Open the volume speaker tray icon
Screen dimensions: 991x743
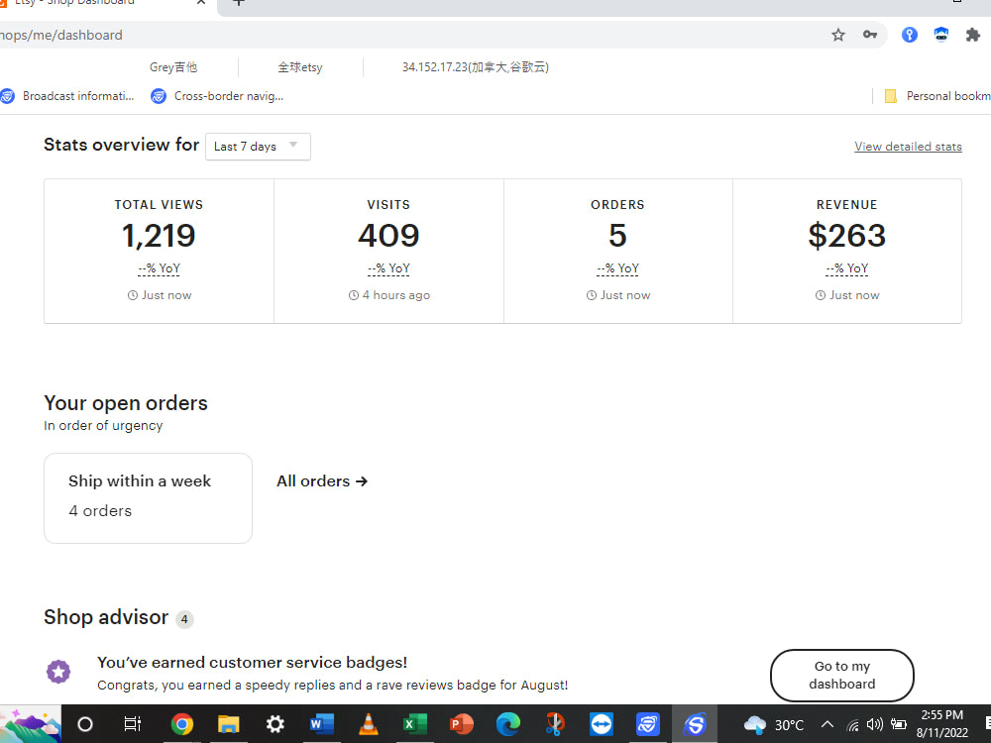(x=875, y=725)
